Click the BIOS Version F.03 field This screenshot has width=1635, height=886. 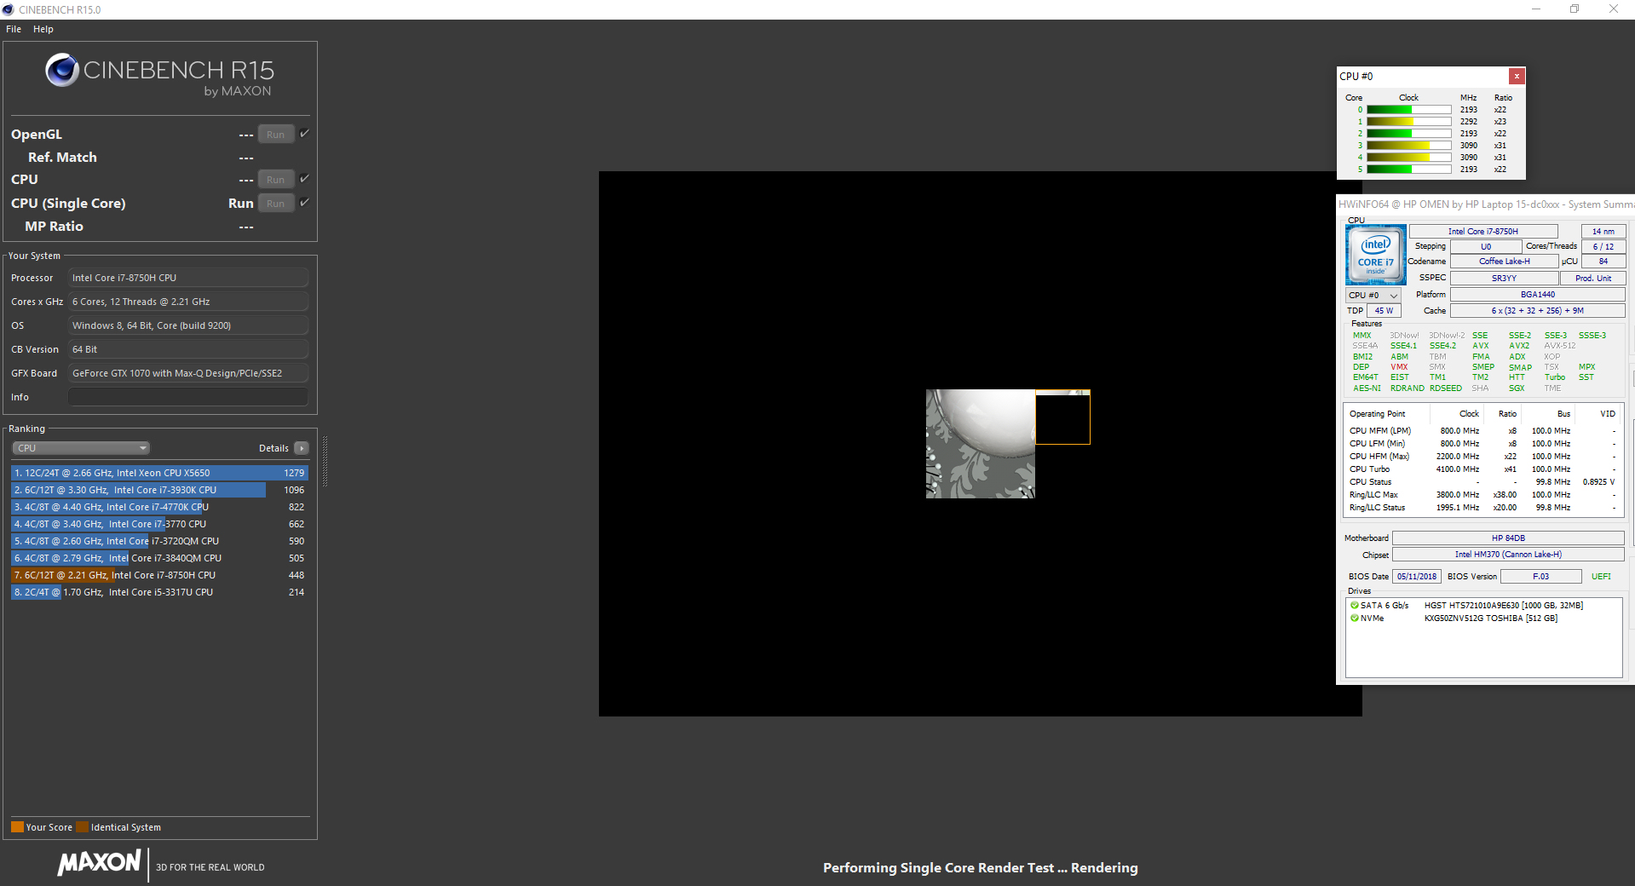pyautogui.click(x=1540, y=577)
